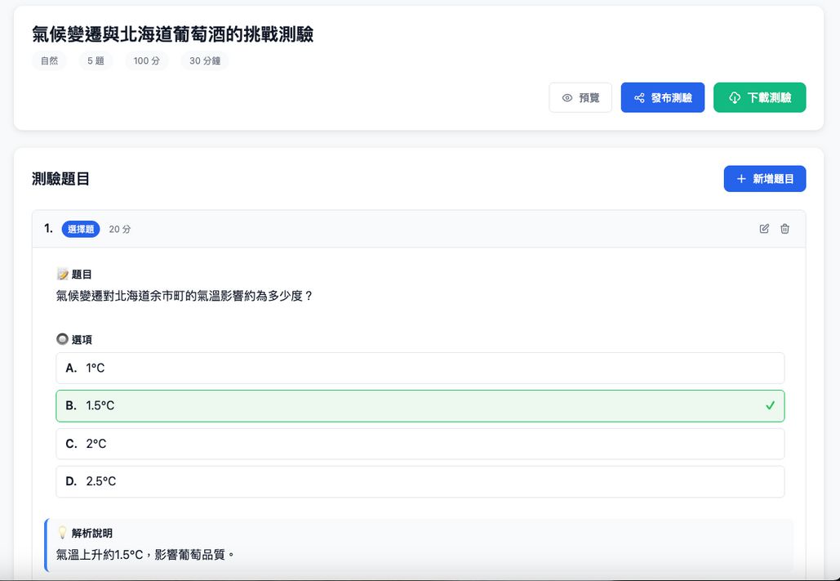Click the 20 分 points label
This screenshot has width=840, height=581.
point(118,230)
